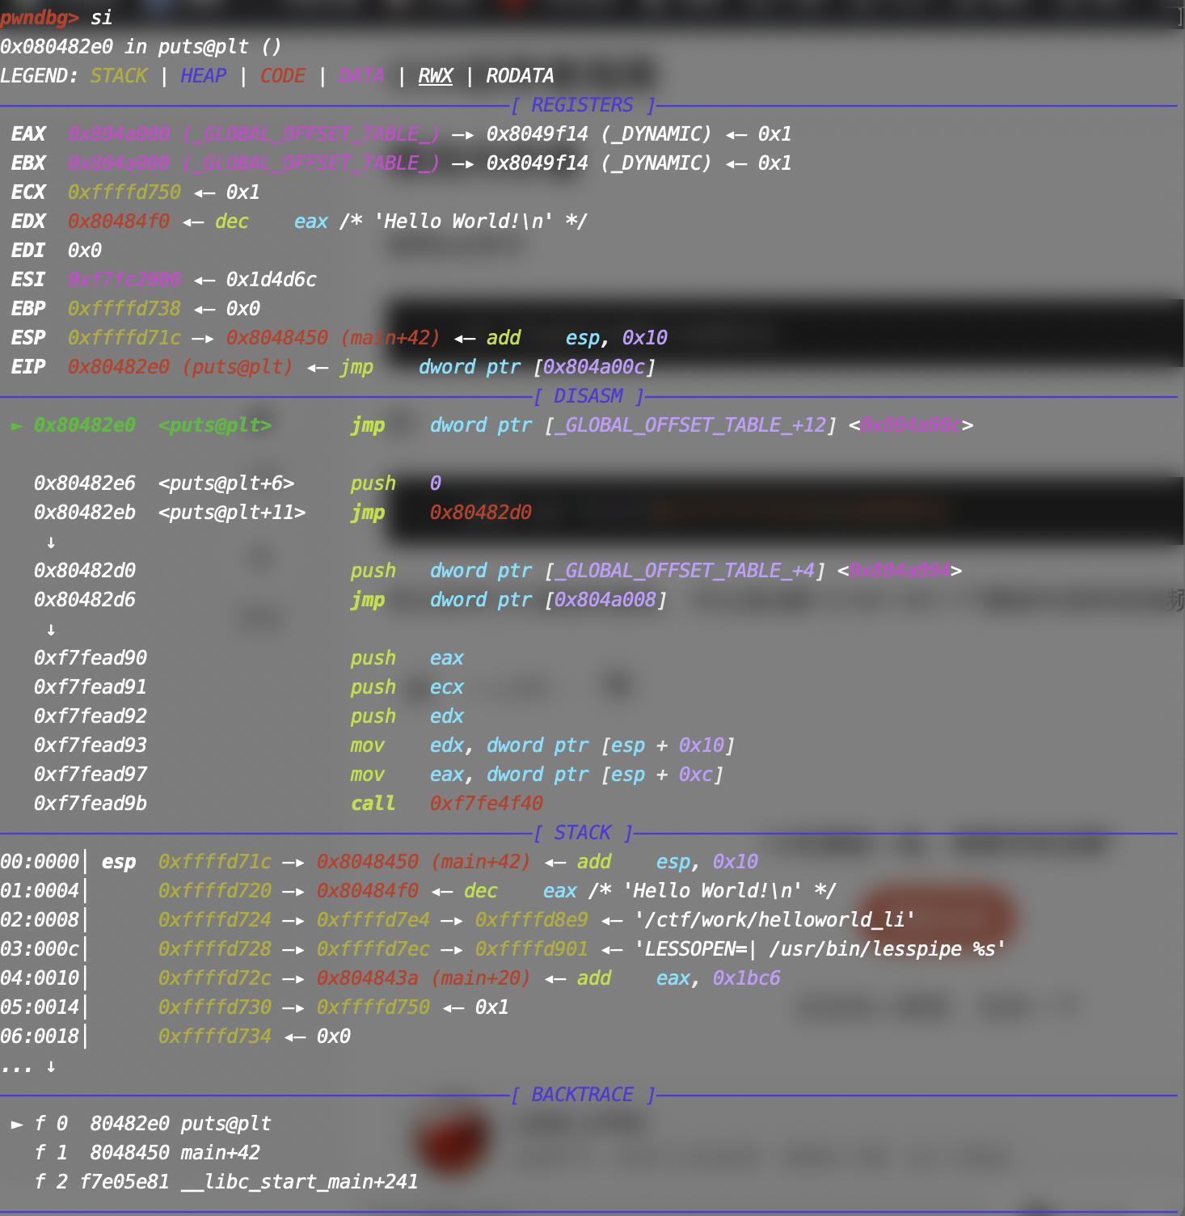Viewport: 1185px width, 1216px height.
Task: Click the STACK section header
Action: click(x=582, y=832)
